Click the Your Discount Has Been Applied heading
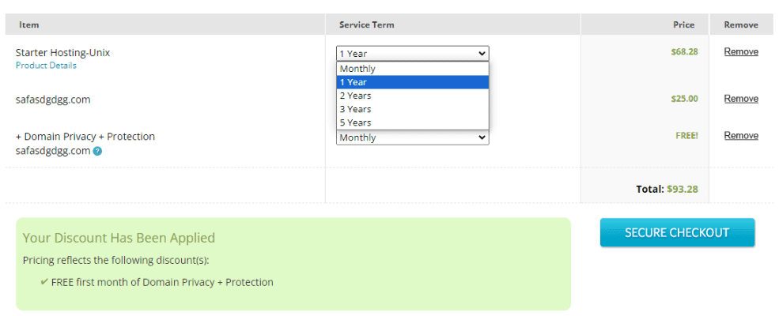 119,238
